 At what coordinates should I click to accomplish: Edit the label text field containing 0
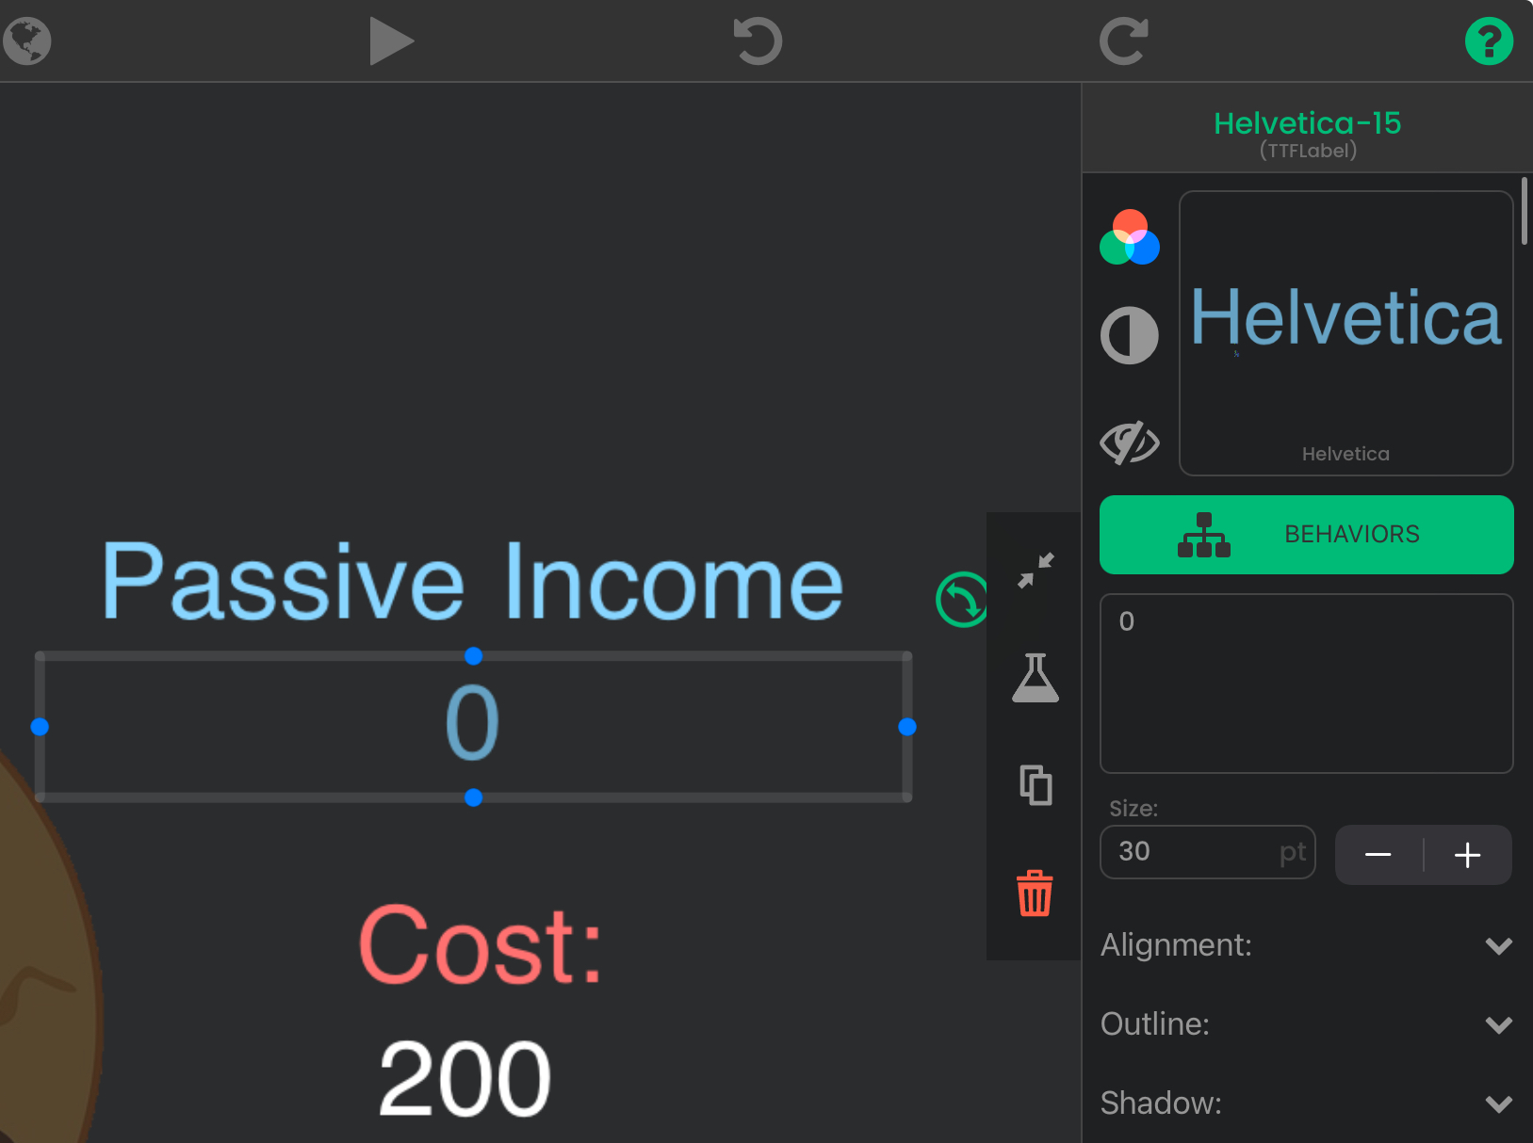1307,684
